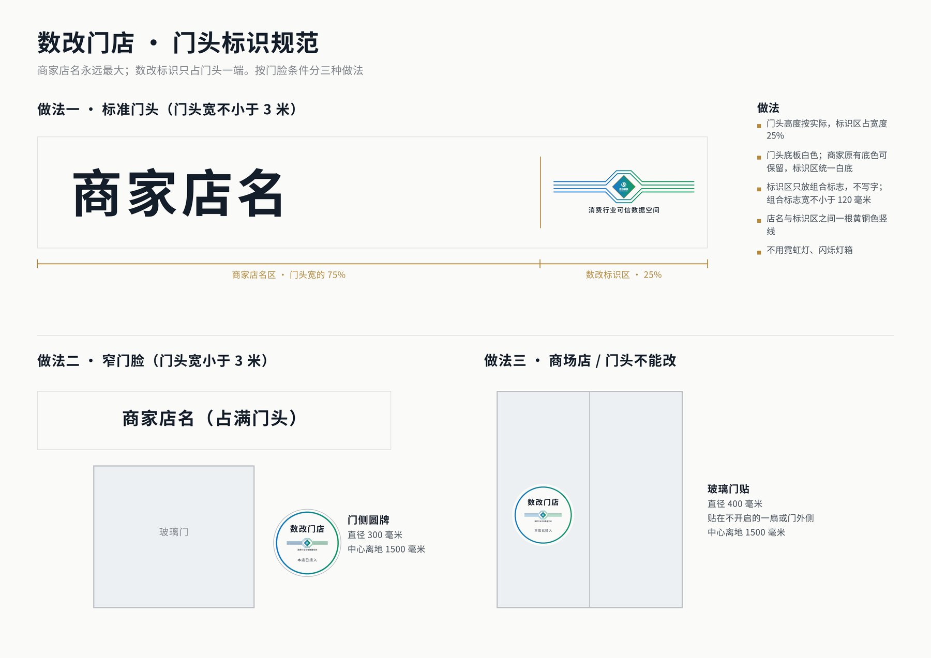This screenshot has width=931, height=658.
Task: Click the 玻璃门 label inside the door illustration
Action: [x=174, y=532]
